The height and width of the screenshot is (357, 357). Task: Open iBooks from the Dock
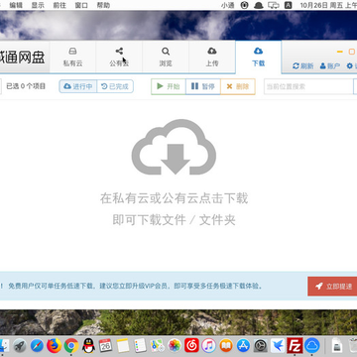[226, 346]
